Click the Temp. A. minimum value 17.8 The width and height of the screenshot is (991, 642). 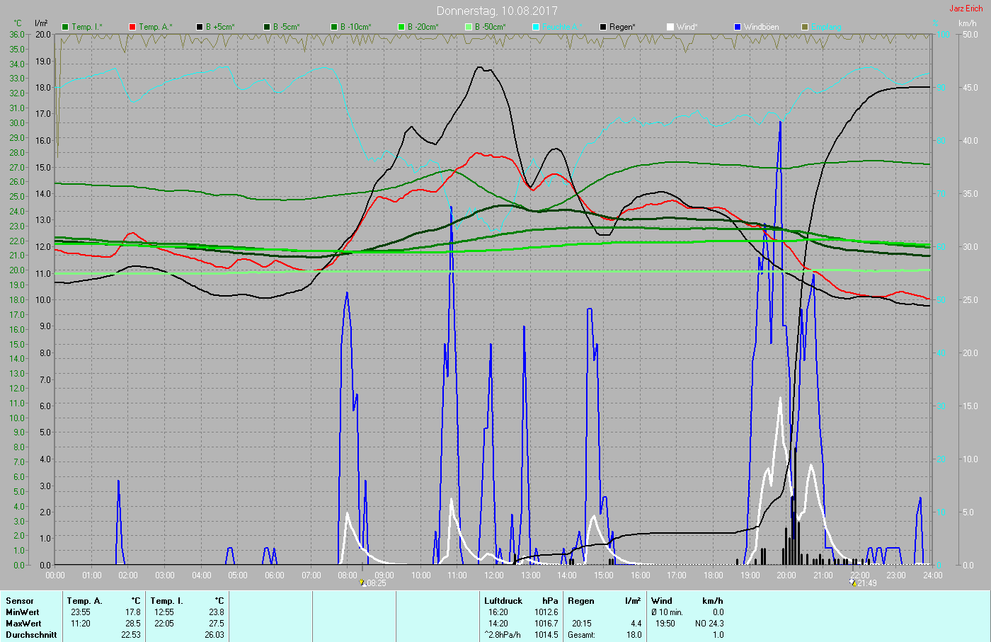click(x=133, y=612)
